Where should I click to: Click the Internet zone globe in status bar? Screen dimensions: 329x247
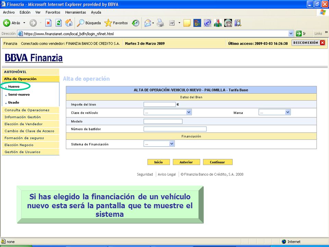[x=284, y=242]
